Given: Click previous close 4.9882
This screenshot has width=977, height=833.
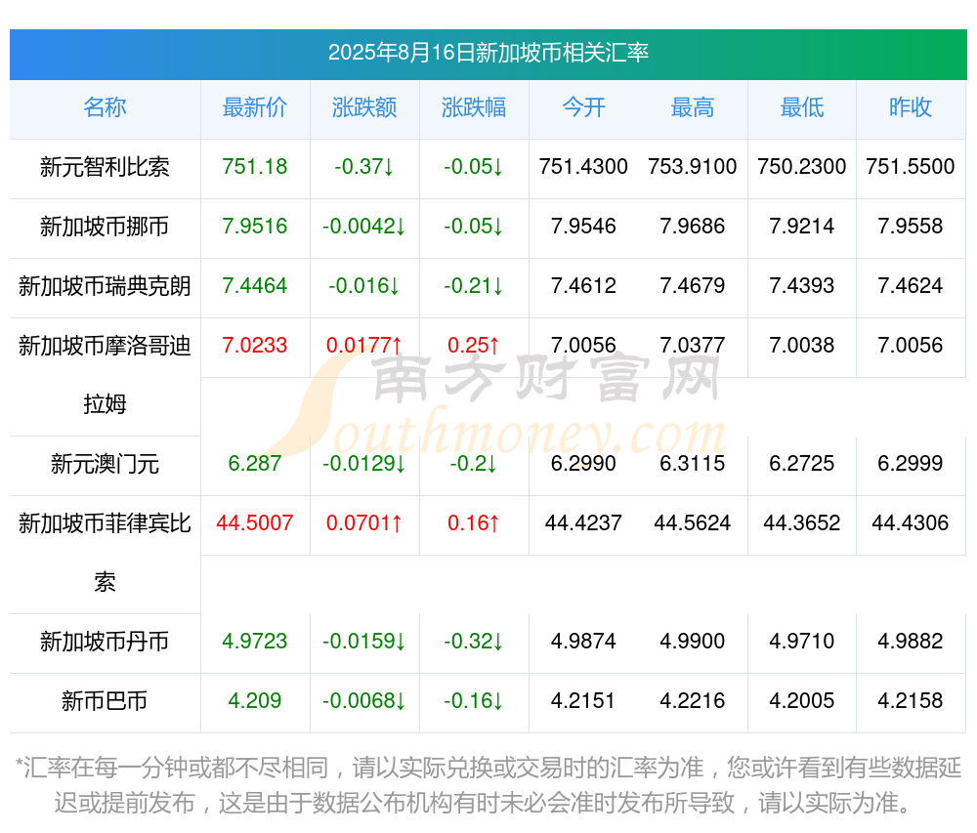Looking at the screenshot, I should 911,642.
